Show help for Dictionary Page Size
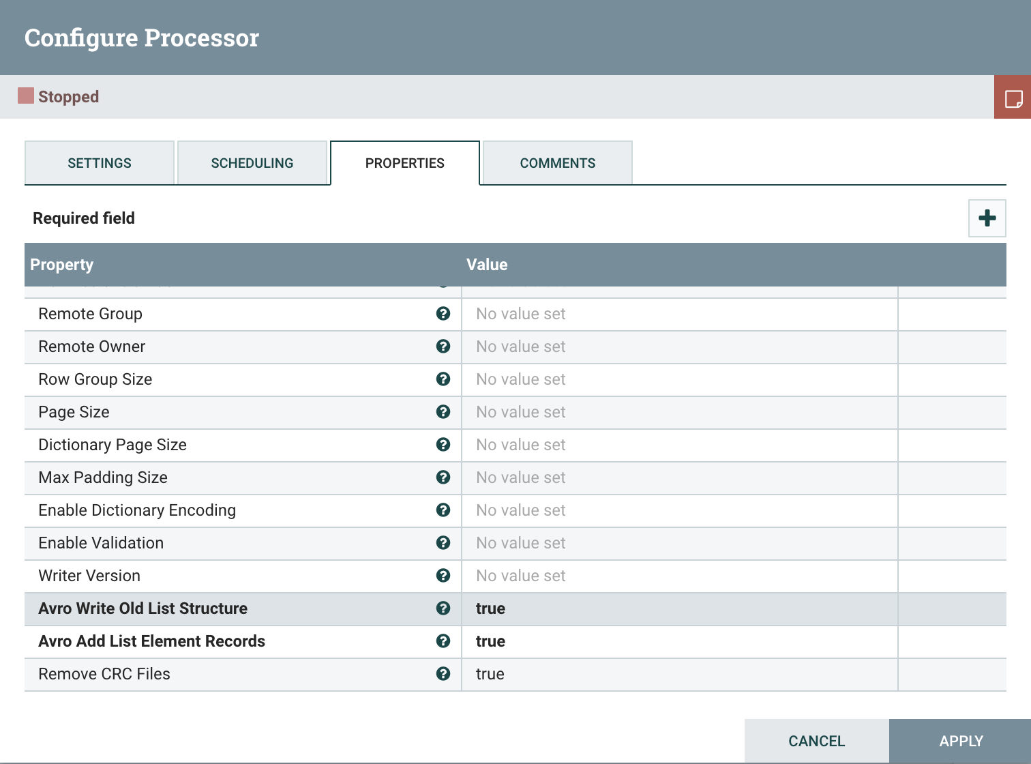This screenshot has height=764, width=1031. click(x=444, y=445)
